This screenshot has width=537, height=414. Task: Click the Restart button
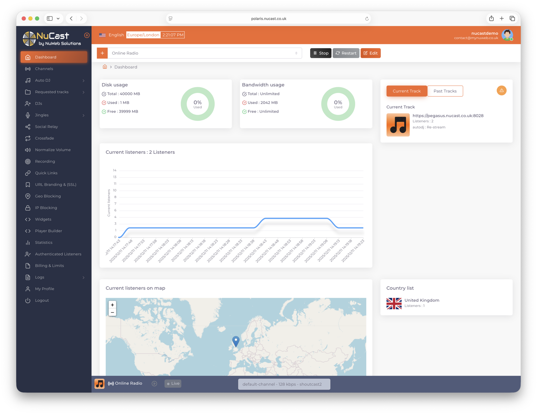pos(346,53)
